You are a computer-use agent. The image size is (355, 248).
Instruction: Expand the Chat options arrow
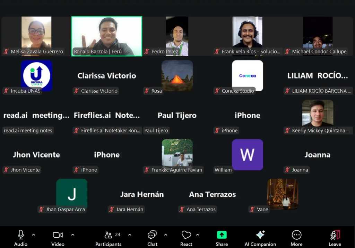166,235
